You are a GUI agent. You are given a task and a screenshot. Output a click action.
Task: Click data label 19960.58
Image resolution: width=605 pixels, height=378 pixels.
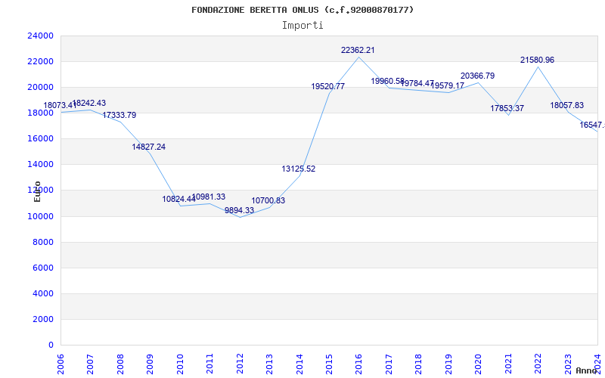pos(388,81)
